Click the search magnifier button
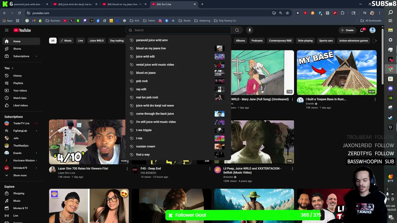 pos(237,30)
